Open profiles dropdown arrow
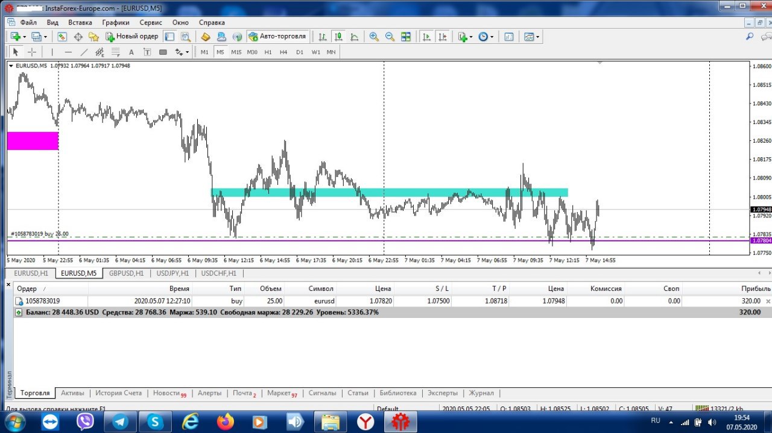Viewport: 772px width, 433px height. (45, 37)
